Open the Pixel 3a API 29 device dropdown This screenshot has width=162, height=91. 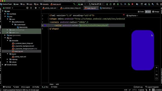pyautogui.click(x=96, y=4)
